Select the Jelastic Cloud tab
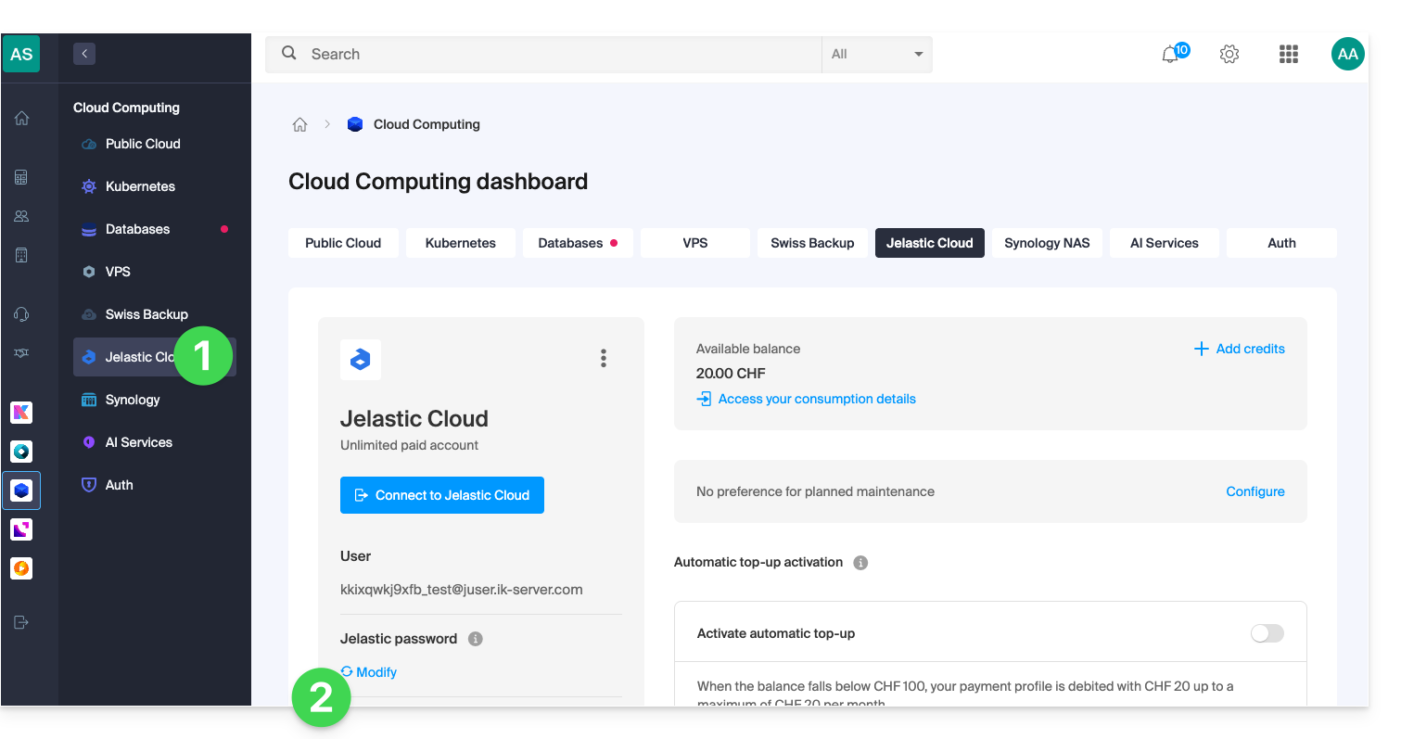 930,243
